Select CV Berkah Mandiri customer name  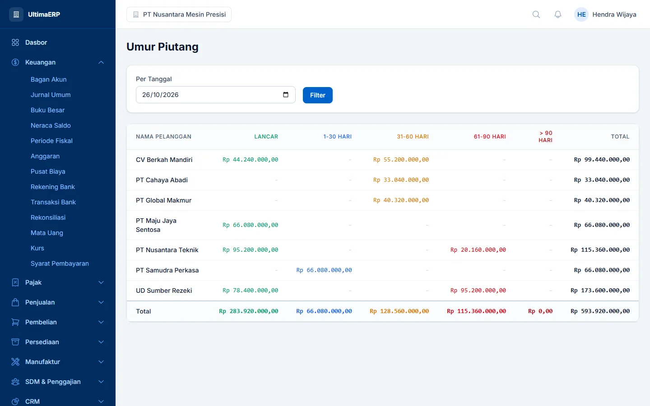pos(164,160)
